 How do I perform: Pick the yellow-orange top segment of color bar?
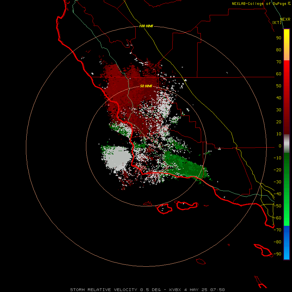pos(286,45)
